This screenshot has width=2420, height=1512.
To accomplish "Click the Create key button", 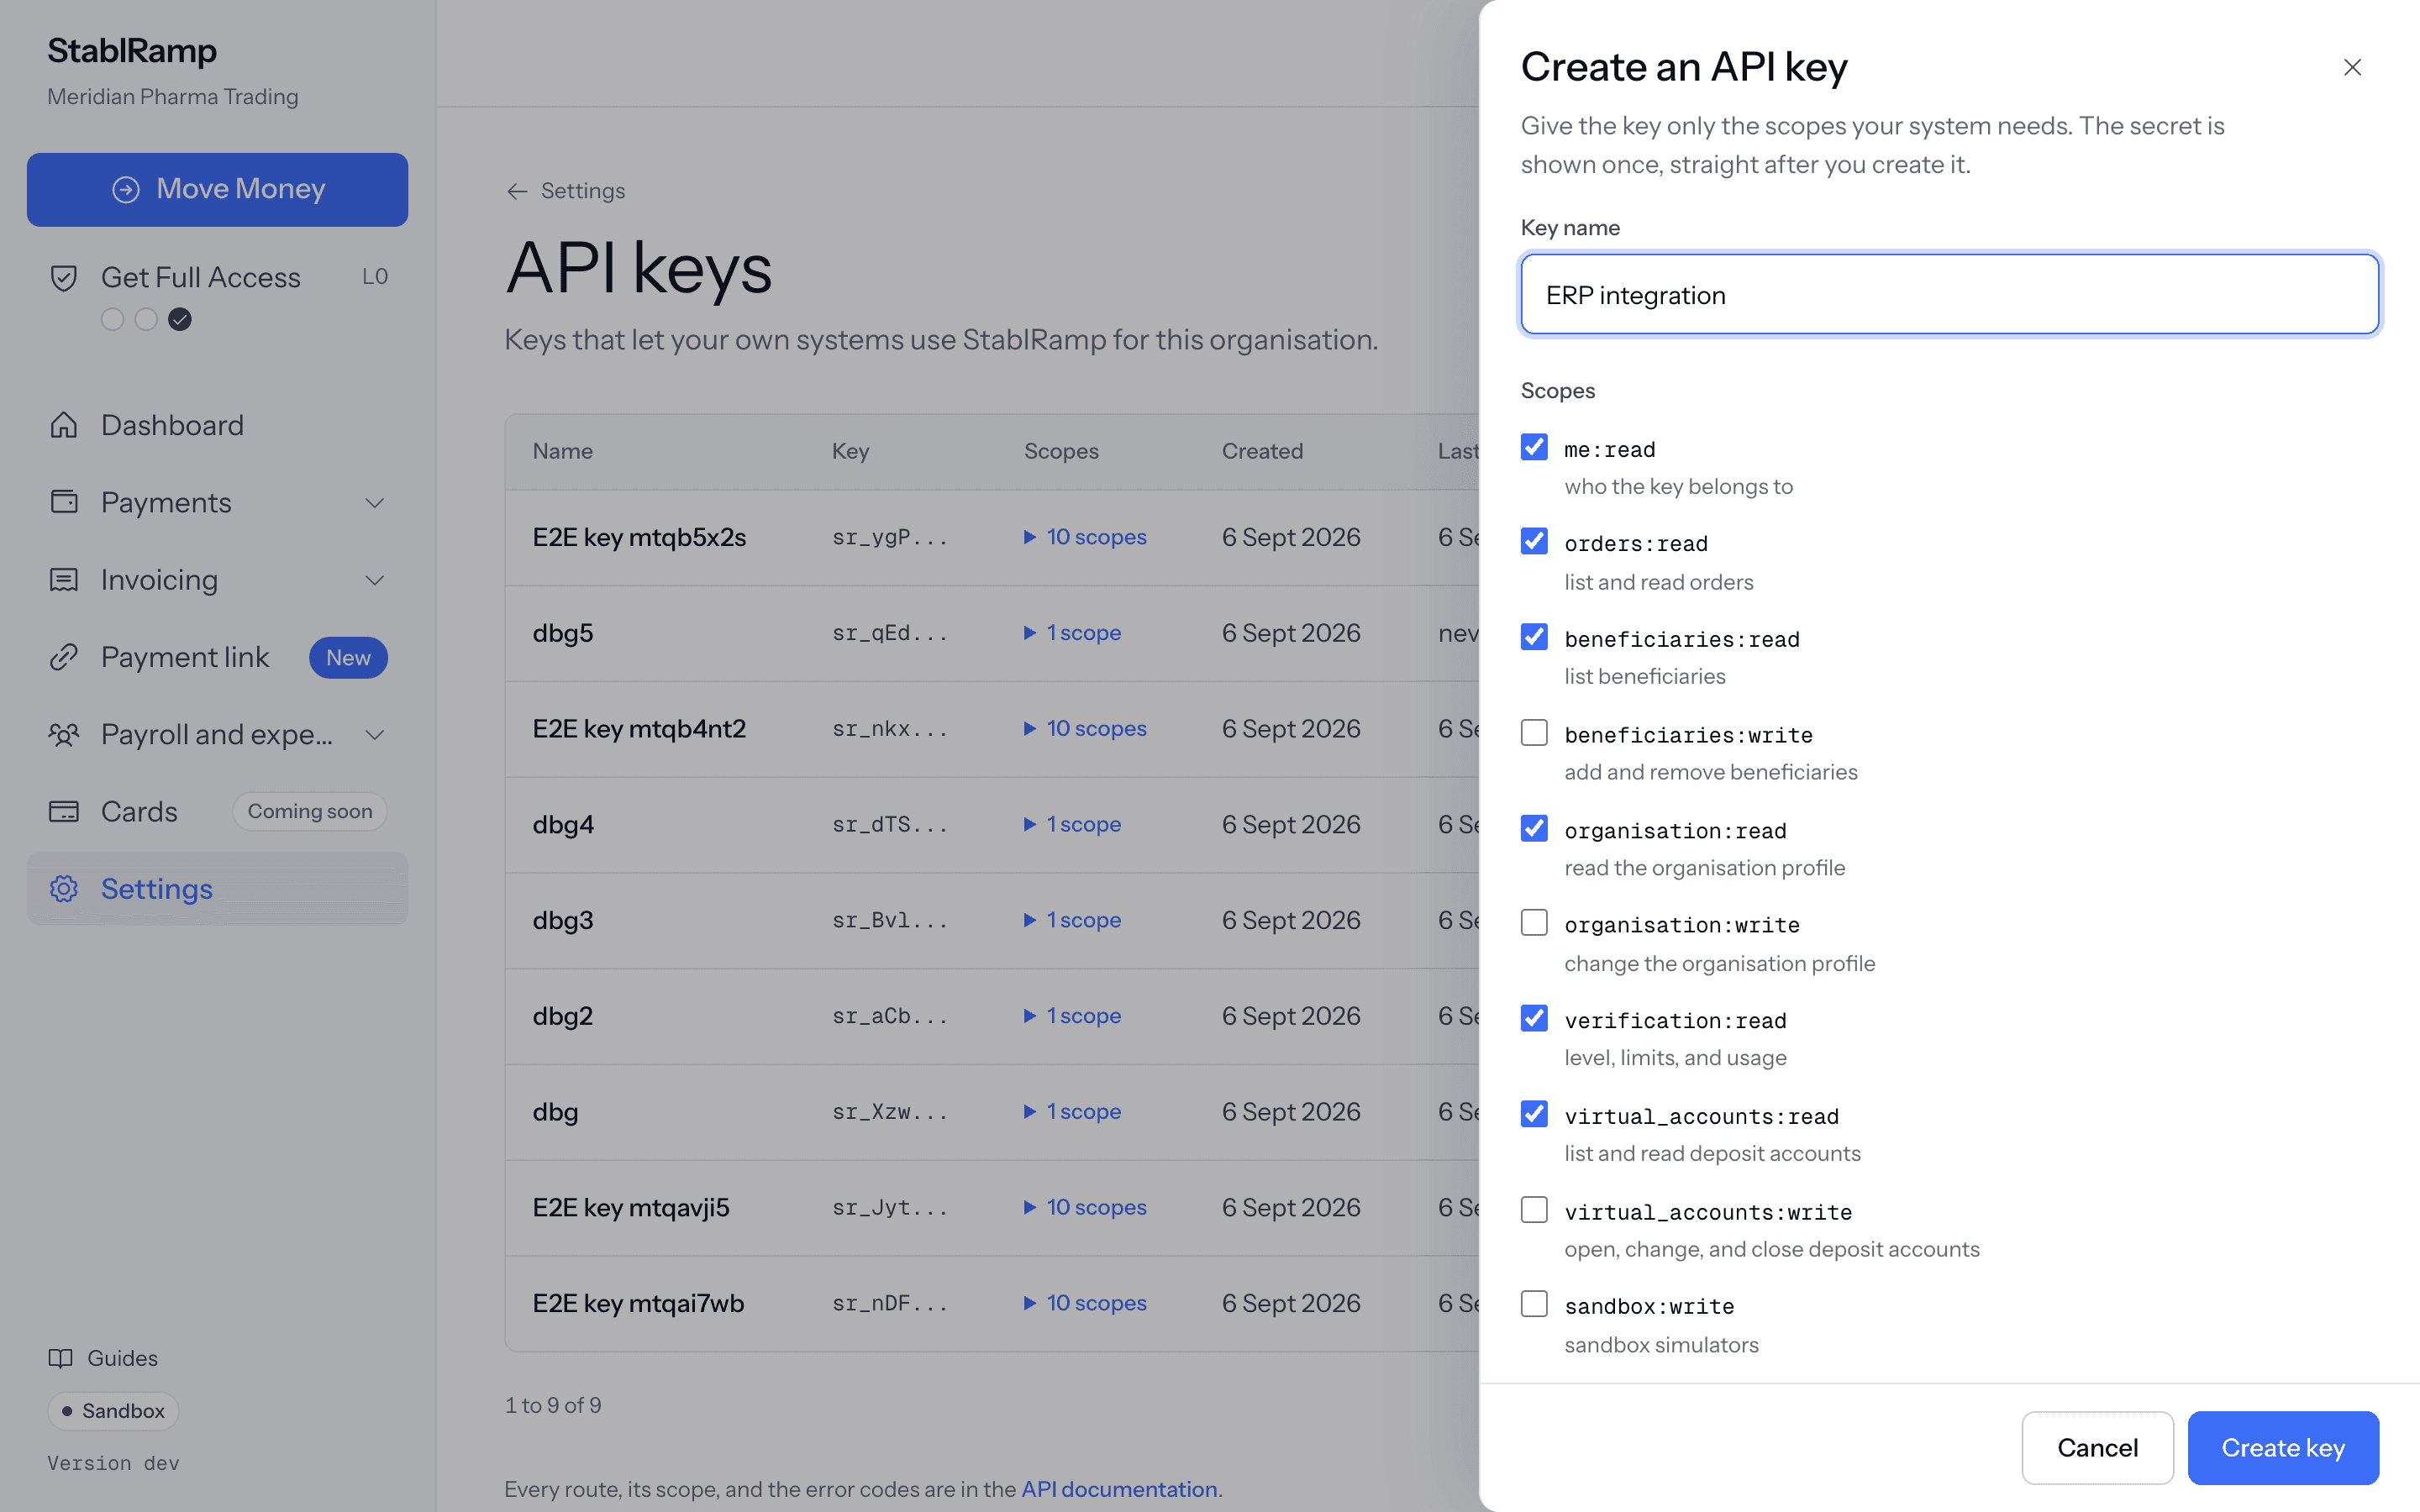I will (x=2283, y=1448).
